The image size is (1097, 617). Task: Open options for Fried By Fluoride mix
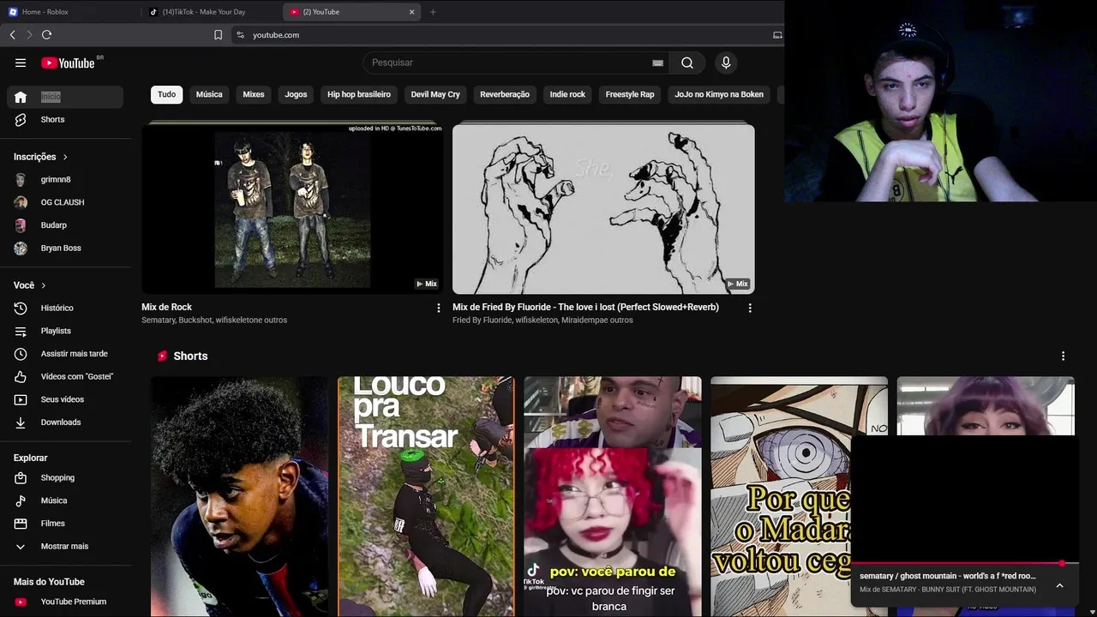pos(750,308)
